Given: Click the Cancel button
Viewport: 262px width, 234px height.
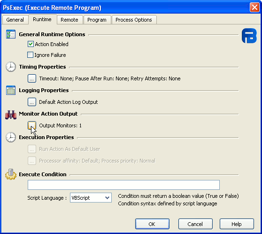Looking at the screenshot, I should click(x=195, y=224).
